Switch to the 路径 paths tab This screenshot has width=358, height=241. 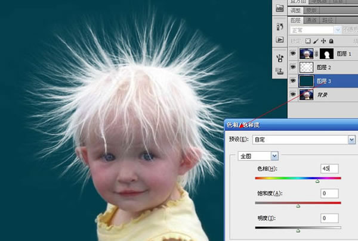(x=328, y=20)
